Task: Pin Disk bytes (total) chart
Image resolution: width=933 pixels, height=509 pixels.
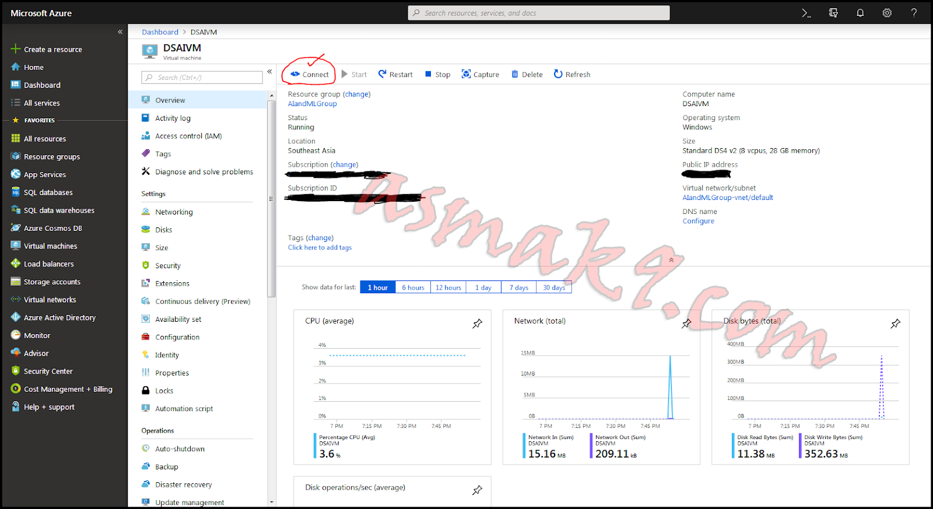Action: click(x=895, y=324)
